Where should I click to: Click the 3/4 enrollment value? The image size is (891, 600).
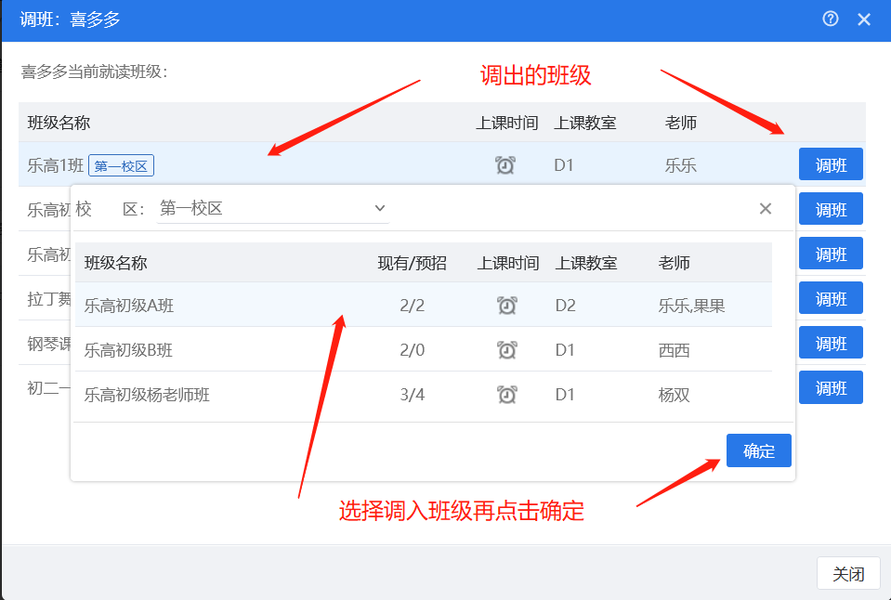[412, 395]
